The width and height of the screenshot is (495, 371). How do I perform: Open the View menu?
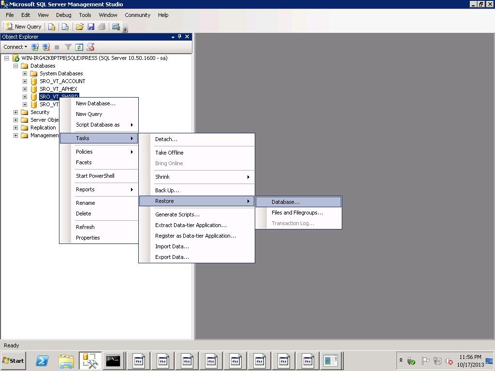[43, 15]
